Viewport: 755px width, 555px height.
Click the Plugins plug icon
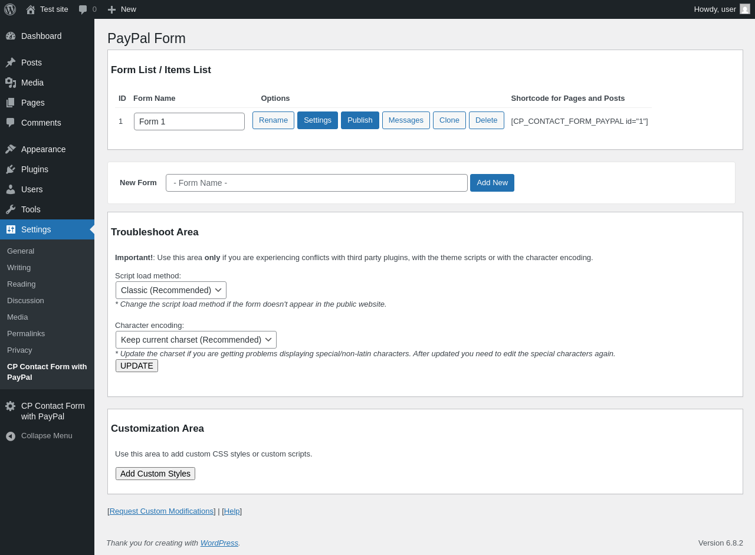[x=11, y=169]
